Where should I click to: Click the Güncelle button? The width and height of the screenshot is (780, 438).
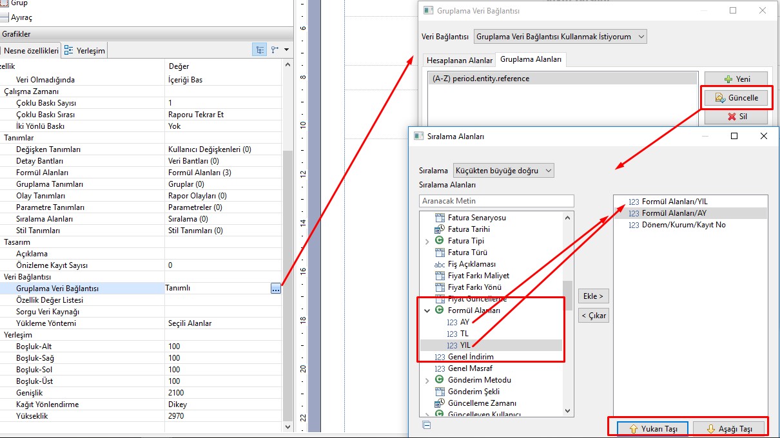pos(736,98)
